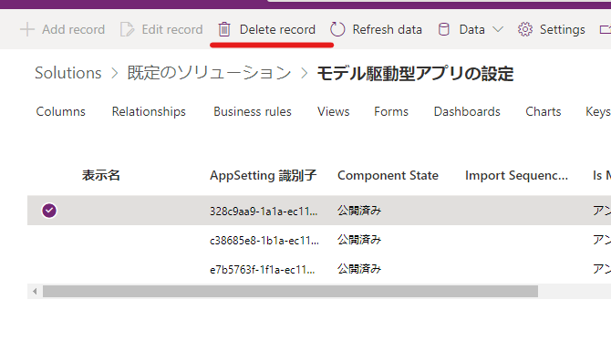611x341 pixels.
Task: Click the Refresh data label
Action: click(388, 29)
